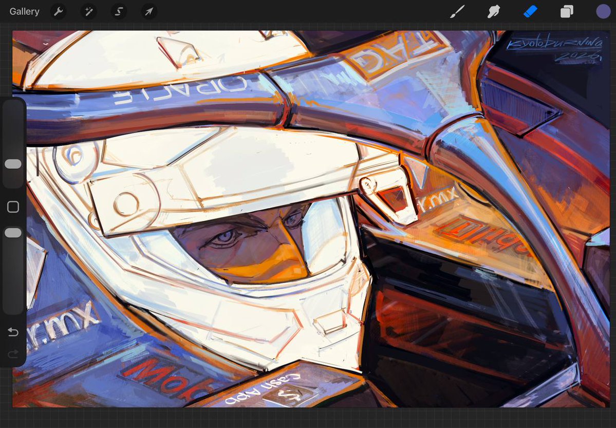Select the Brush tool

[x=457, y=12]
